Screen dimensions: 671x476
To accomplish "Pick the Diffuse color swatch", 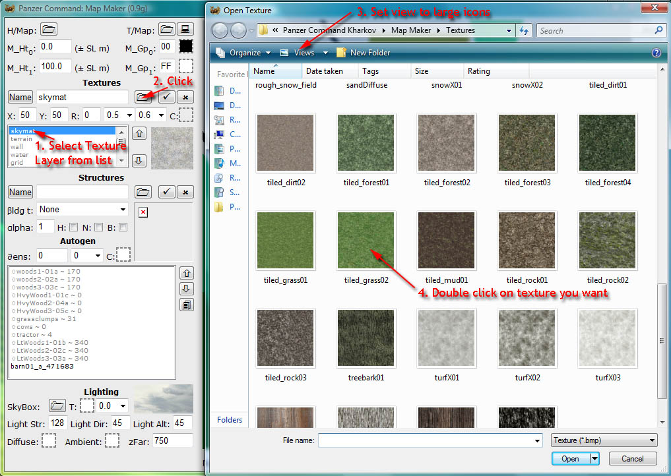I will click(x=49, y=440).
